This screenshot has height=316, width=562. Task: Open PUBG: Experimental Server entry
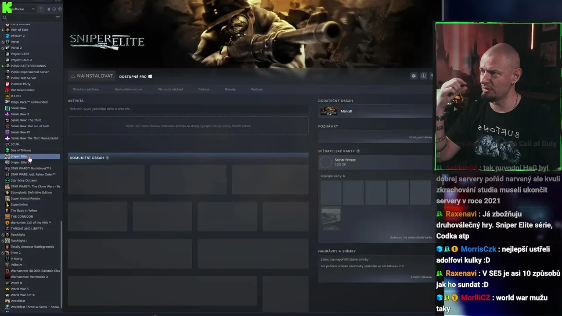(x=29, y=72)
